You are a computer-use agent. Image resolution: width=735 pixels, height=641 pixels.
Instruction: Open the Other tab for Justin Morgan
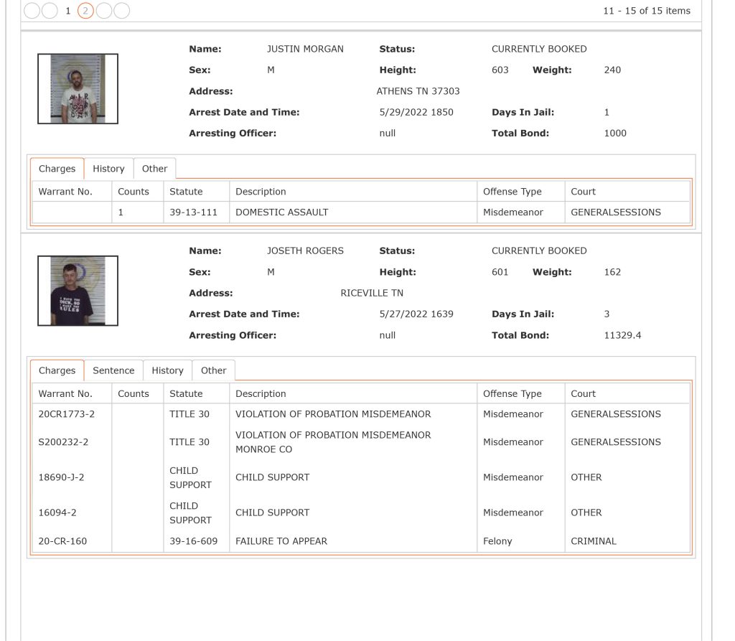pos(155,169)
